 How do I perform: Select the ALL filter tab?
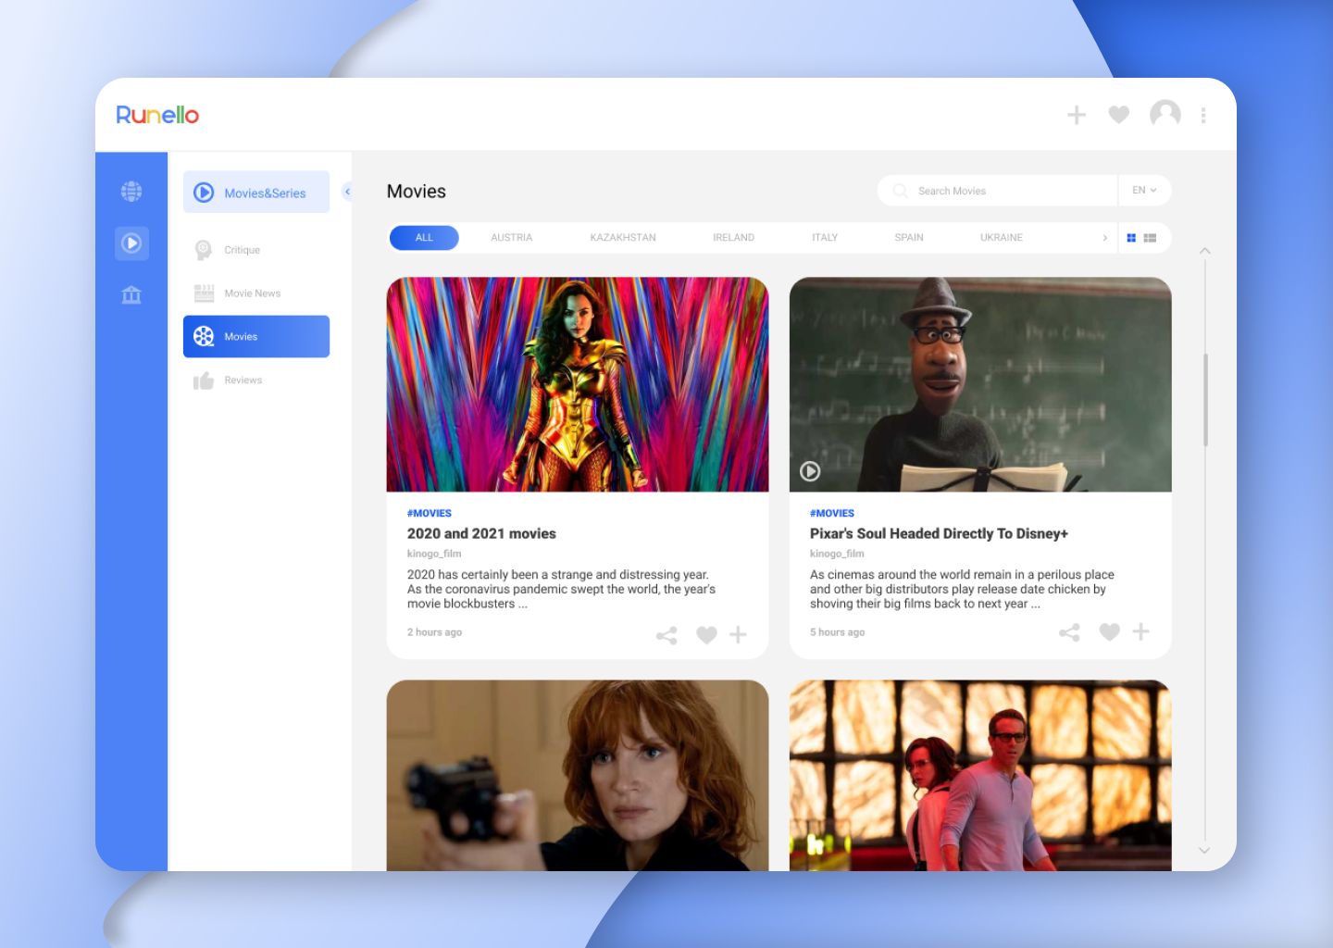pyautogui.click(x=424, y=238)
